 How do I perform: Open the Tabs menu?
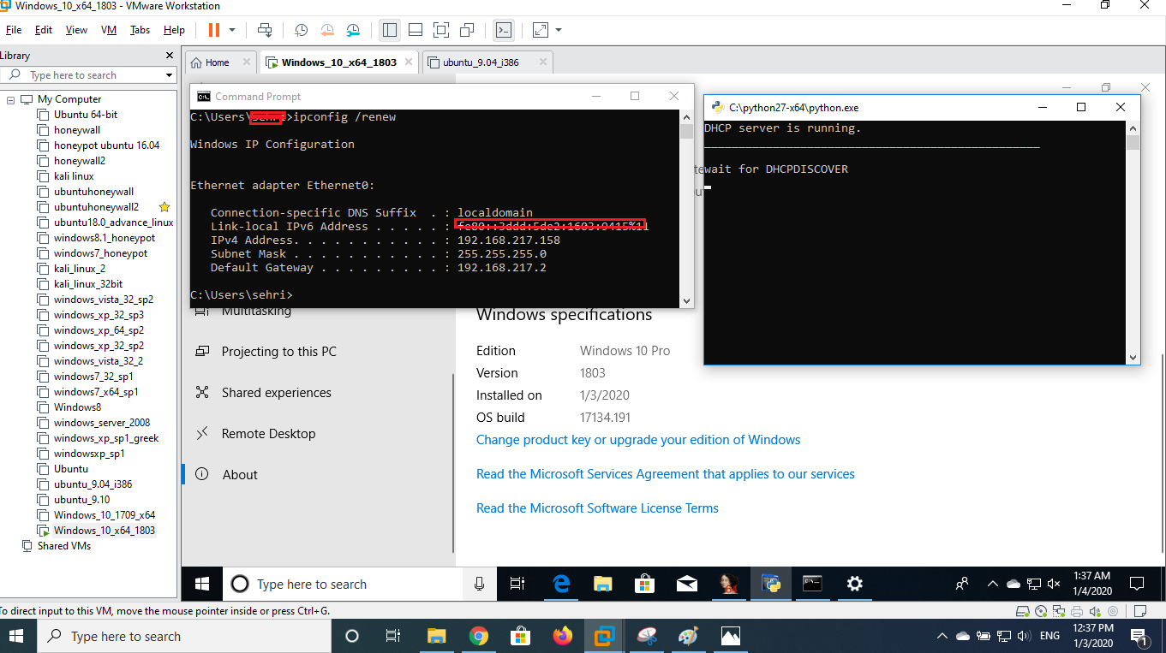[140, 30]
